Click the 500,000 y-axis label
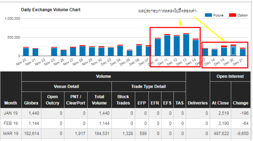 click(14, 37)
